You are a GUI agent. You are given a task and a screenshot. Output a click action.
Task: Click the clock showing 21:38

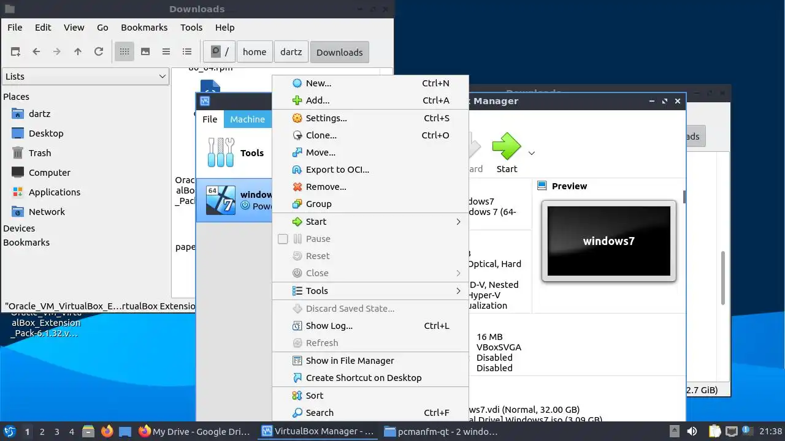click(x=771, y=431)
